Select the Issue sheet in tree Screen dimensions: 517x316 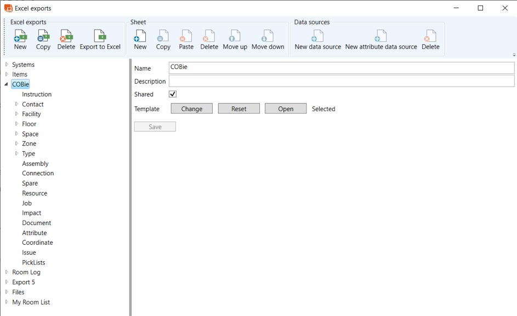coord(29,252)
